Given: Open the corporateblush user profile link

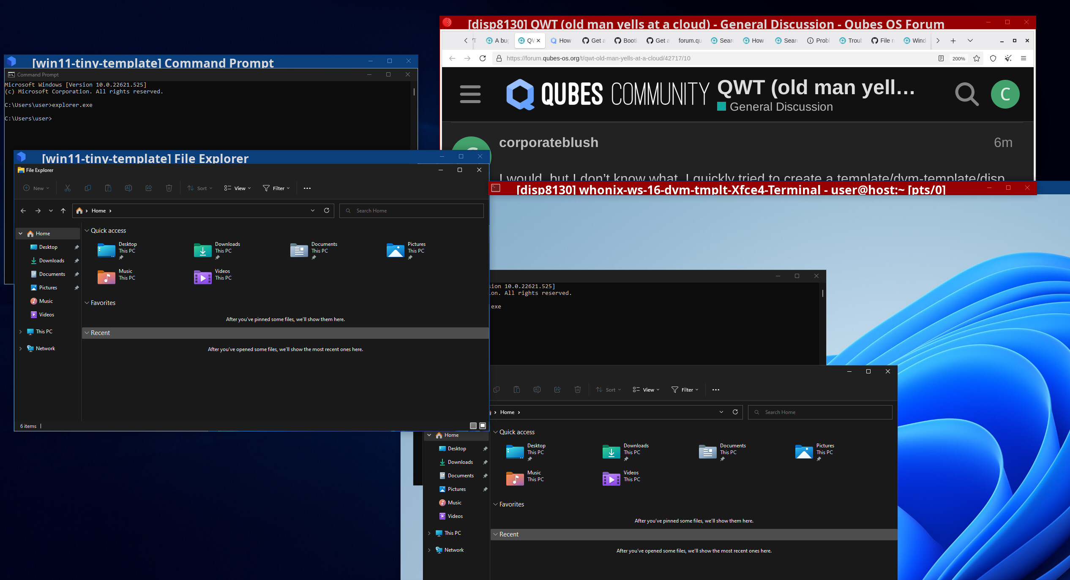Looking at the screenshot, I should pyautogui.click(x=549, y=143).
